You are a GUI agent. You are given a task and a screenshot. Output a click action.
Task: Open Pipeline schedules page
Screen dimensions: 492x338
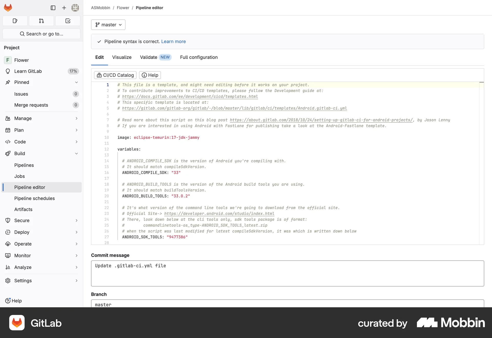(34, 198)
